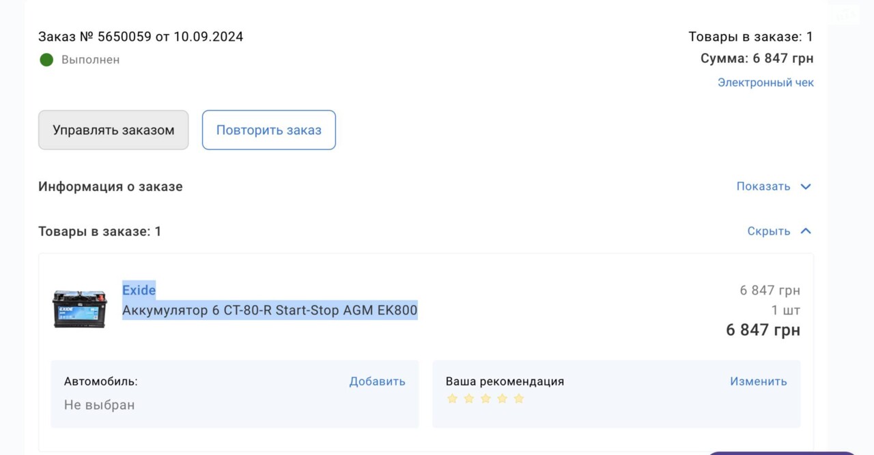Click the 'Товары в заказе: 1' section header
Viewport: 874px width, 455px height.
[100, 231]
